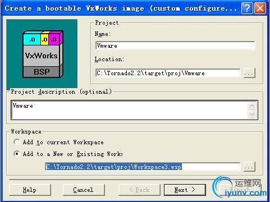The height and width of the screenshot is (202, 270).
Task: Click the project Location path field
Action: pos(168,73)
